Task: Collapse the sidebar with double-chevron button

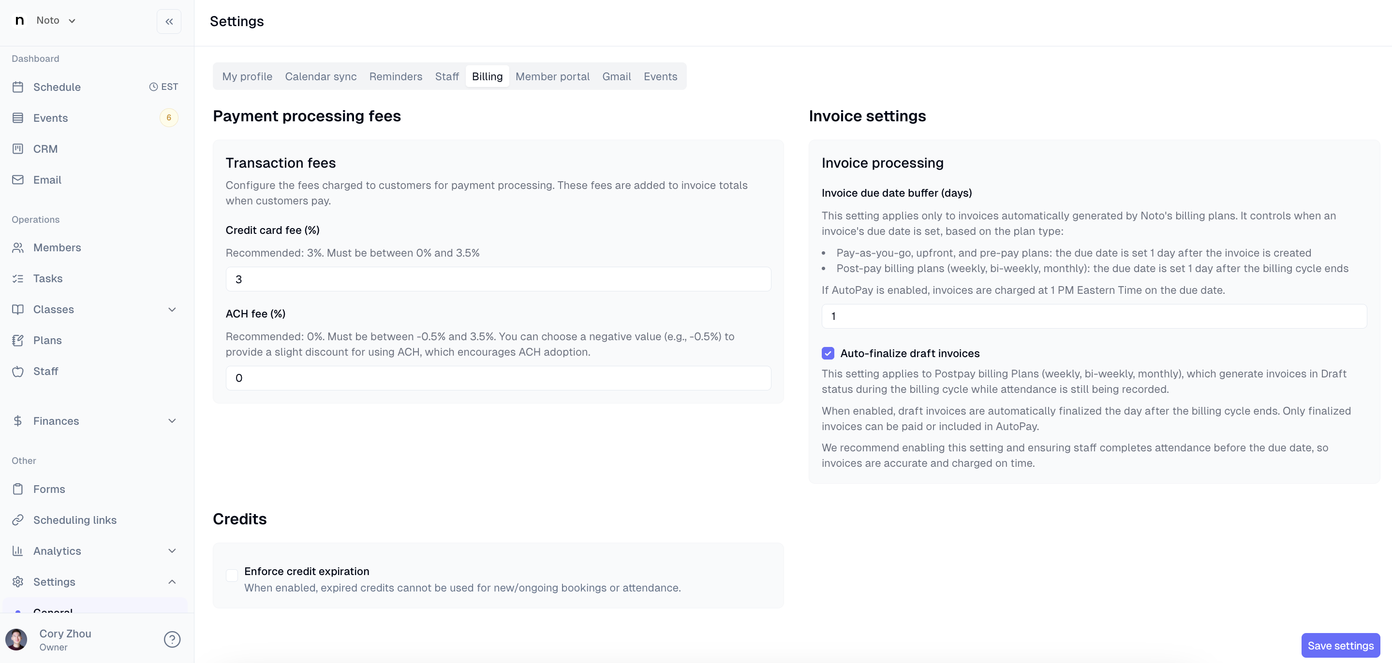Action: 169,22
